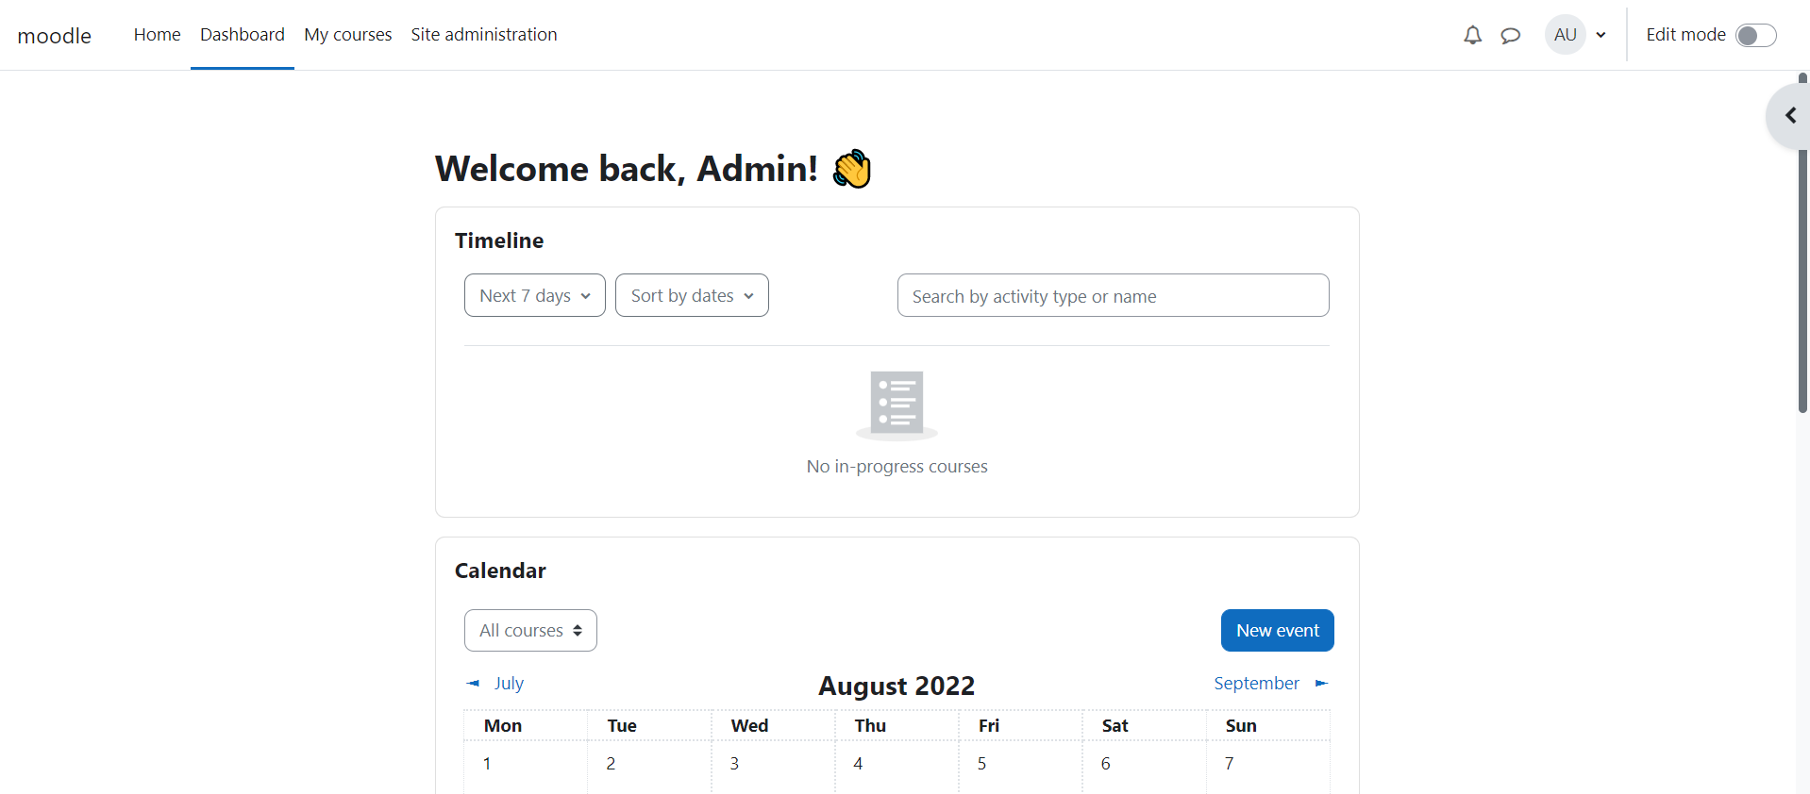Image resolution: width=1810 pixels, height=794 pixels.
Task: Navigate to the Home tab
Action: 156,34
